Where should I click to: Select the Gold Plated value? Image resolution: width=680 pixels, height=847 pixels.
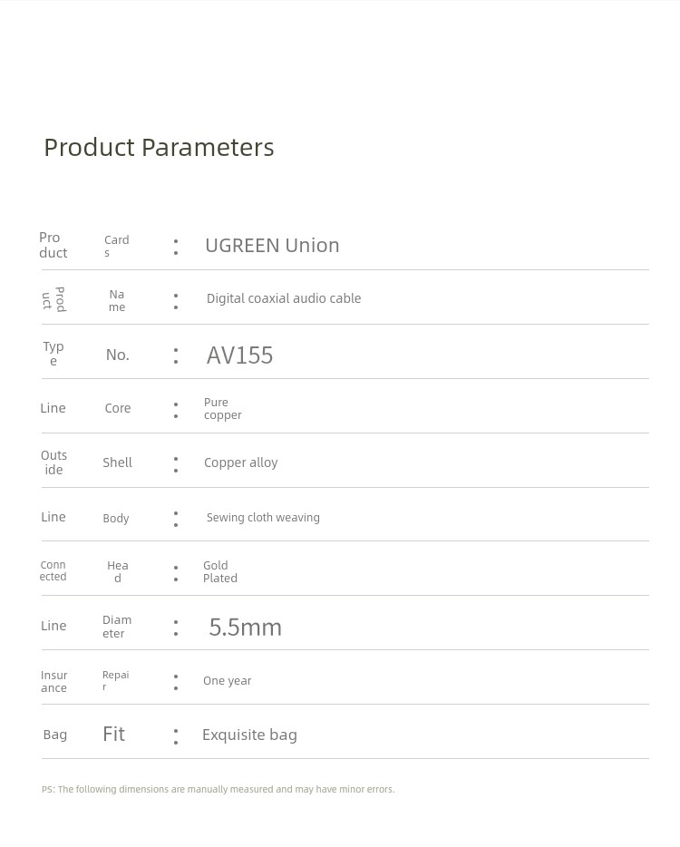click(x=219, y=571)
